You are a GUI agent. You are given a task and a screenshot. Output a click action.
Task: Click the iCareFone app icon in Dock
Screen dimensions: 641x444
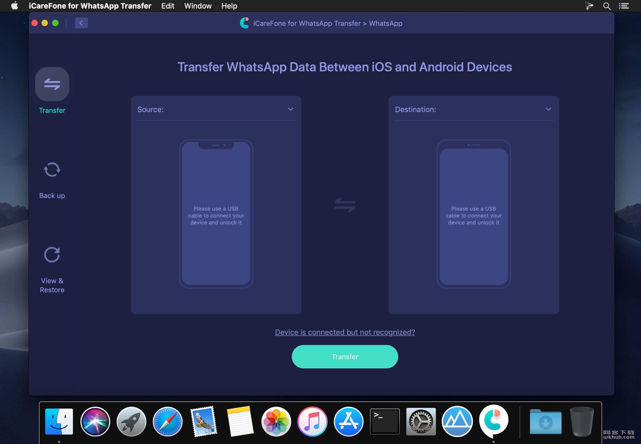pyautogui.click(x=494, y=421)
